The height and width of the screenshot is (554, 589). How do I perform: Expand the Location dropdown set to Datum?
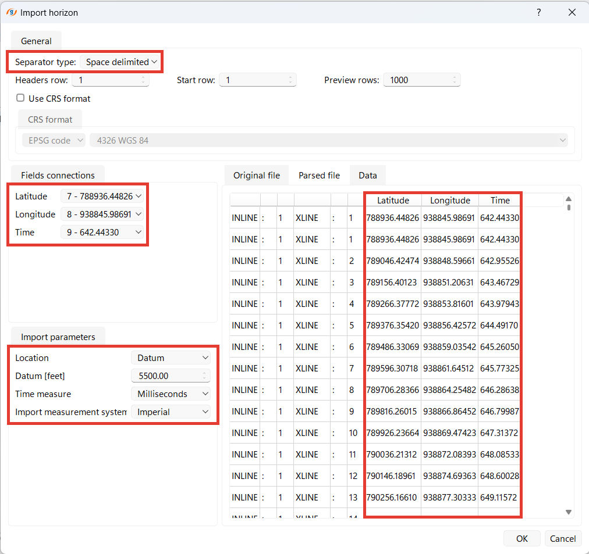pyautogui.click(x=171, y=358)
